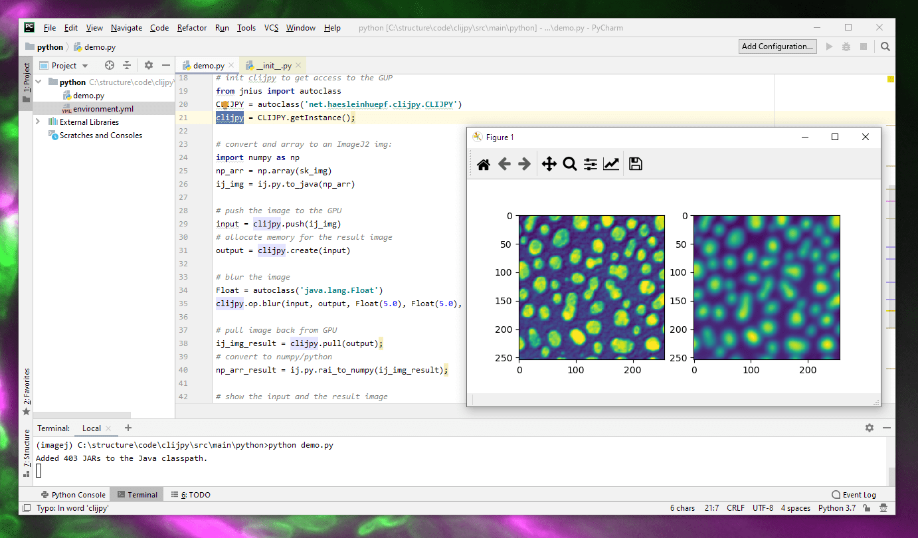Click the Run triangle icon in PyCharm toolbar
The height and width of the screenshot is (538, 918).
[829, 46]
